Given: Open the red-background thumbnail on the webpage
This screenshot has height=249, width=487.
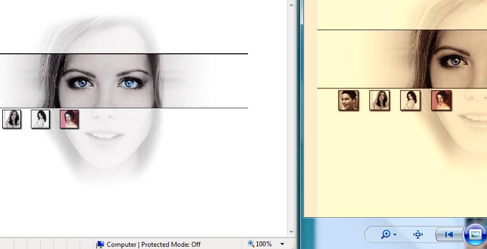Looking at the screenshot, I should coord(69,119).
